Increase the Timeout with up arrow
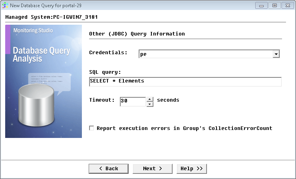 (x=150, y=99)
